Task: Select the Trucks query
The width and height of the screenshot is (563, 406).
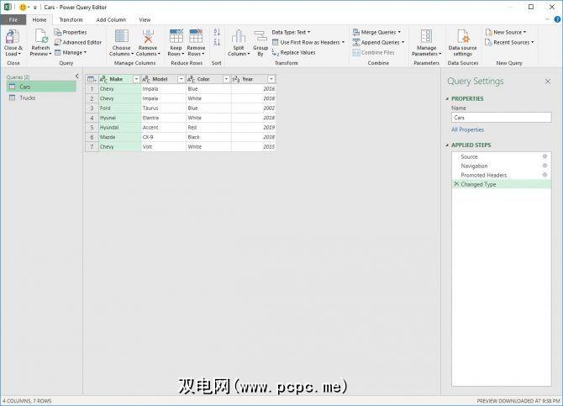Action: pyautogui.click(x=27, y=98)
